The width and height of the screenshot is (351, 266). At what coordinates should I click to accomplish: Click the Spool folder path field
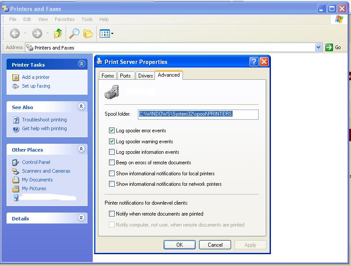click(198, 114)
